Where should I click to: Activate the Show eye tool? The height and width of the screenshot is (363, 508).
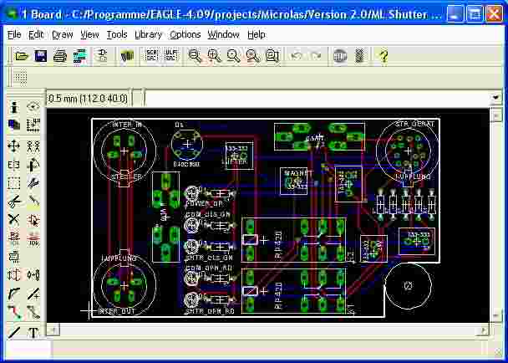(x=33, y=107)
